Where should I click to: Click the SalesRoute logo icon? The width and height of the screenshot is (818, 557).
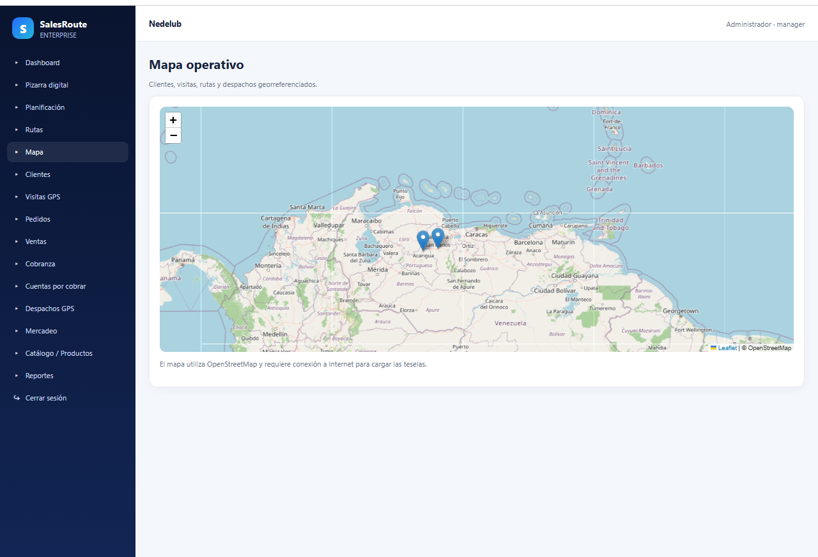[23, 28]
